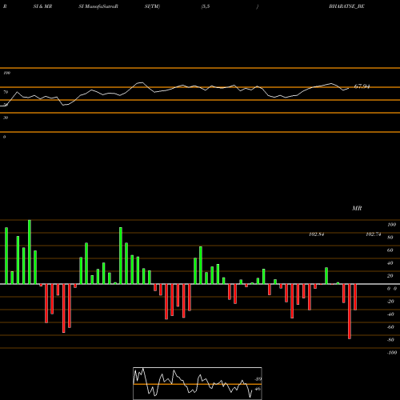400x400 pixels.
Task: Click the -60 label on MR axis
Action: click(390, 327)
